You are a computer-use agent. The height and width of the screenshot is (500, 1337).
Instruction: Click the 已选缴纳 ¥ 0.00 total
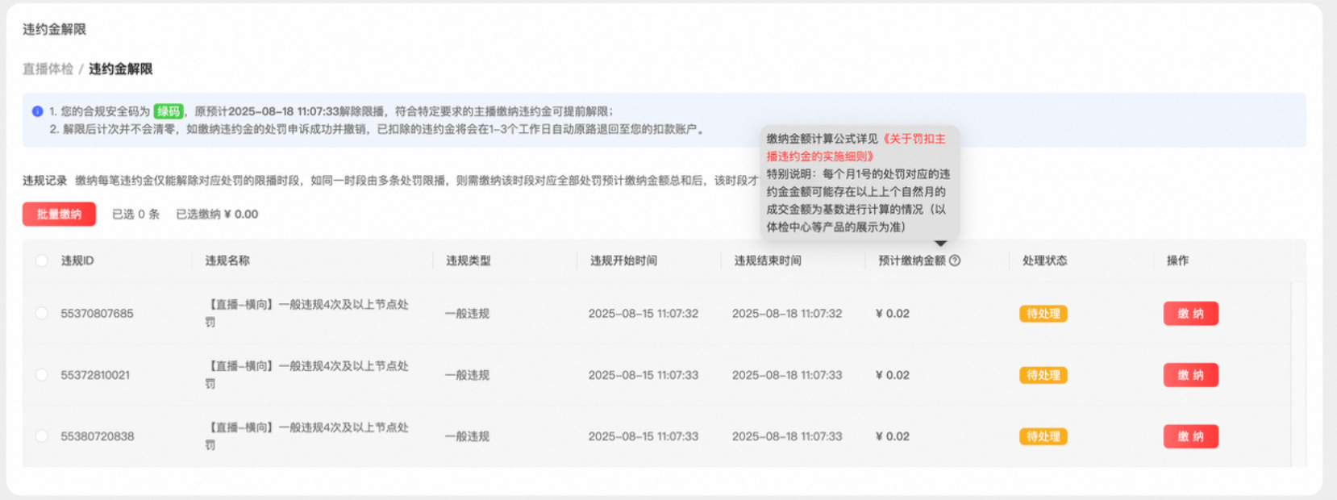[217, 214]
